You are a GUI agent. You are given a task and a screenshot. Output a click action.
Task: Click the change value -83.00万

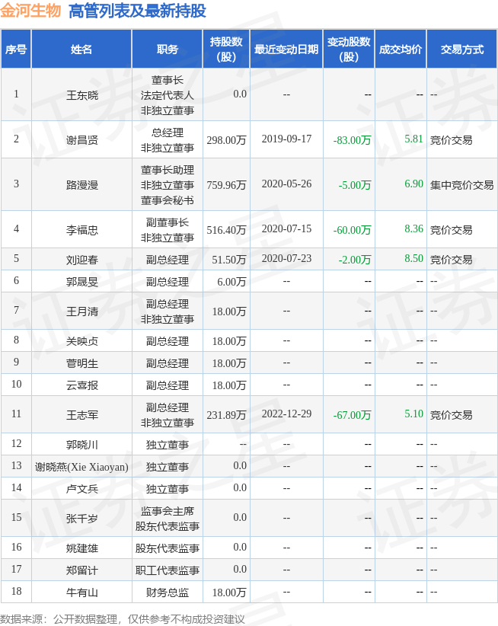click(x=352, y=139)
